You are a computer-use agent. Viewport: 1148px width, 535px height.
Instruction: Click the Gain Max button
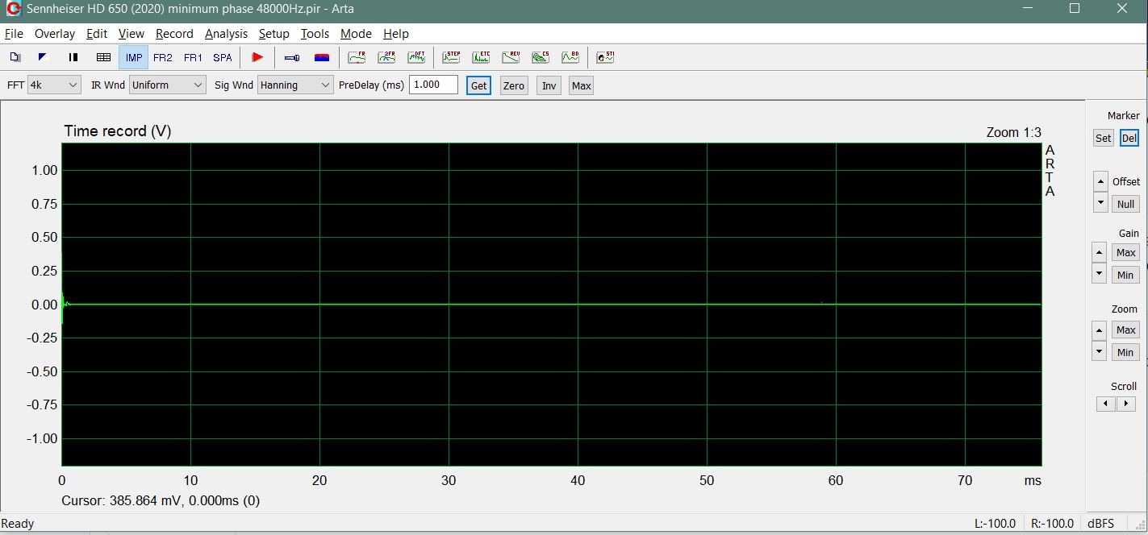tap(1126, 252)
